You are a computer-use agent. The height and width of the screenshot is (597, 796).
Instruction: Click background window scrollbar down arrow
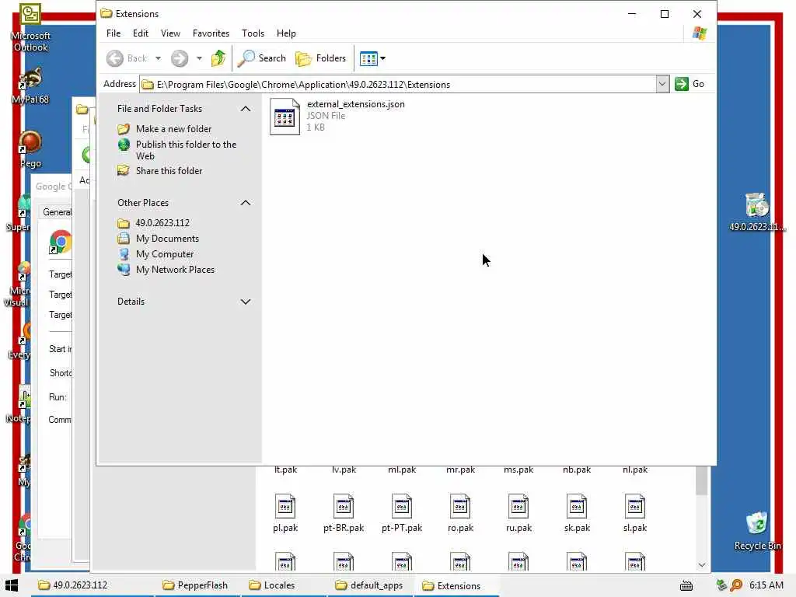click(702, 565)
